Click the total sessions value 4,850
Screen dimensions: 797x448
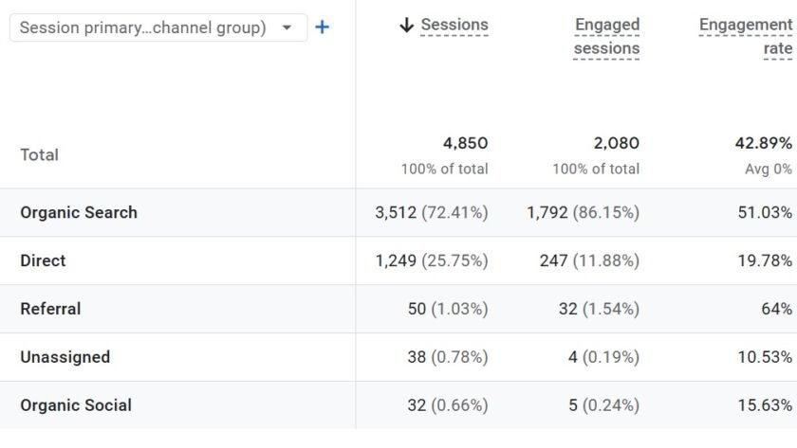(465, 144)
